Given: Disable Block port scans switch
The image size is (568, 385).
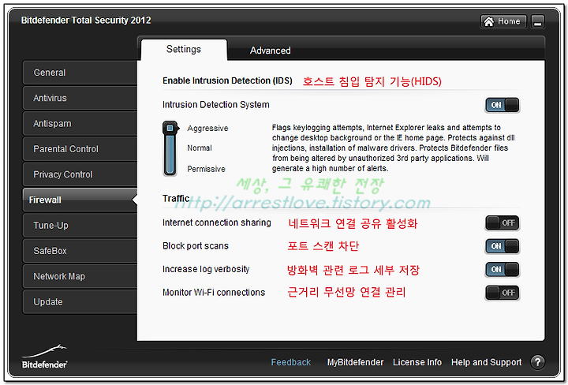Looking at the screenshot, I should pos(502,246).
